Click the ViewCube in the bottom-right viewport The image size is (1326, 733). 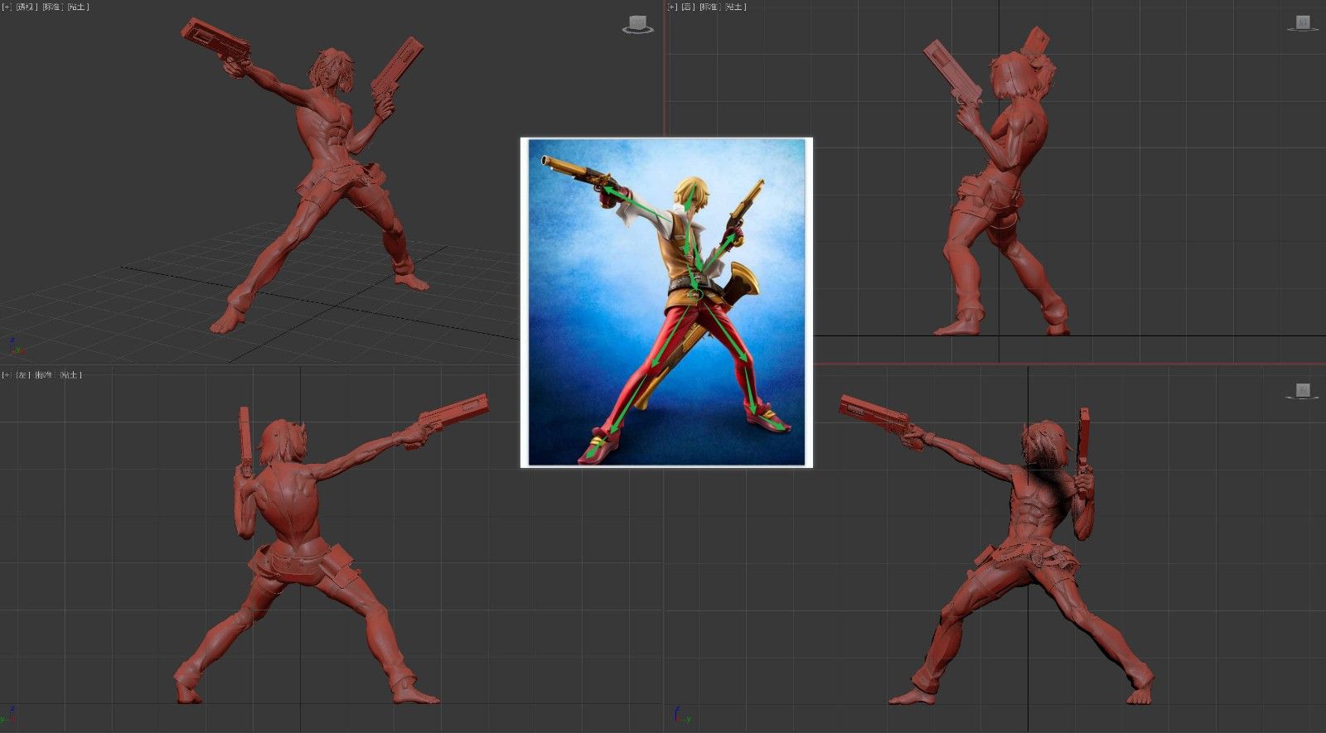point(1302,391)
